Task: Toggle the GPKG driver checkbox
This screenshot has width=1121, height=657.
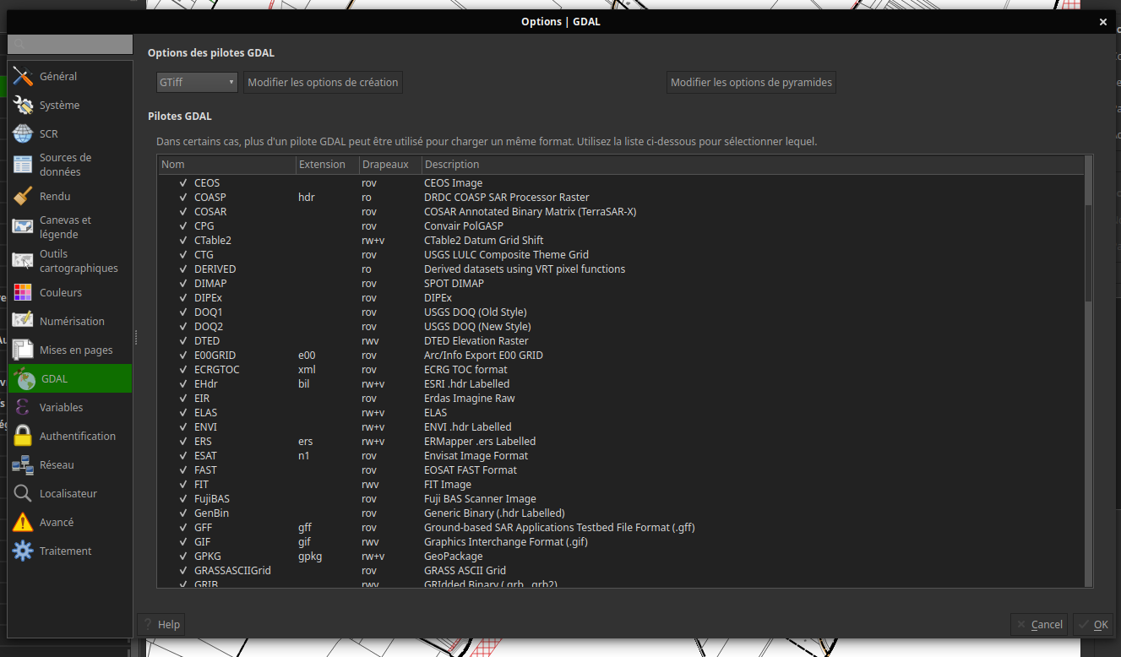Action: [x=182, y=556]
